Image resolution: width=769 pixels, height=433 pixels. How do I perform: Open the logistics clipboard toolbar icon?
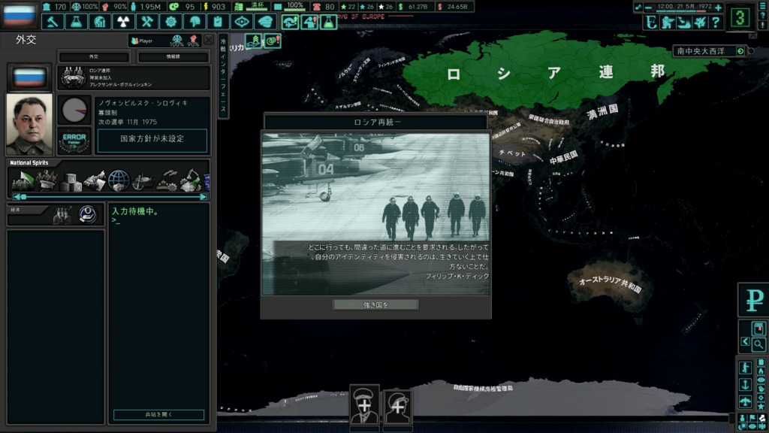[x=218, y=22]
